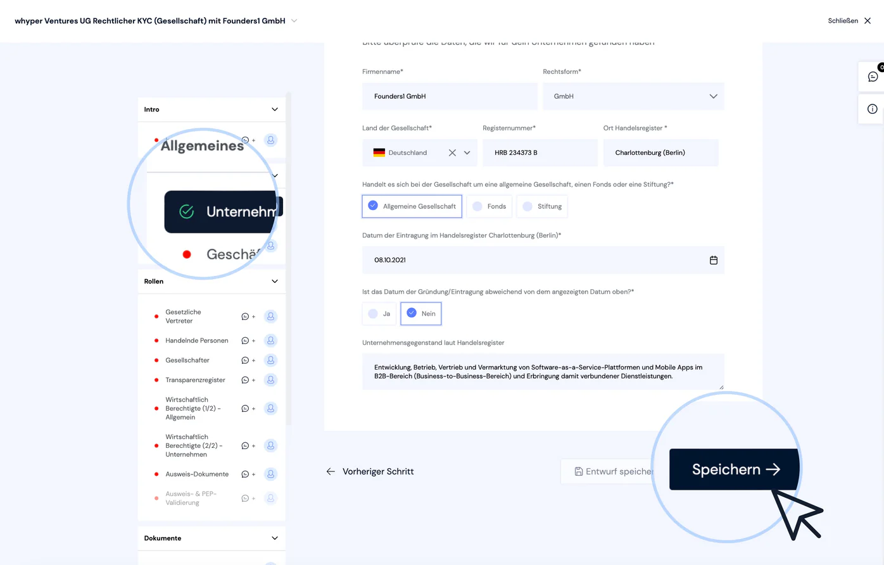
Task: Click the Registernummer input field
Action: tap(540, 152)
